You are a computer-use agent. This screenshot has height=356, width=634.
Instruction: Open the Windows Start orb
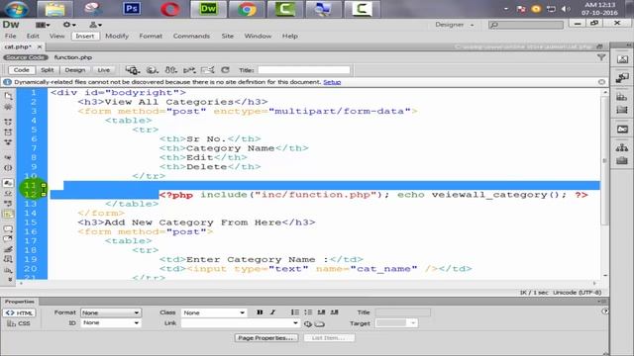(x=17, y=9)
